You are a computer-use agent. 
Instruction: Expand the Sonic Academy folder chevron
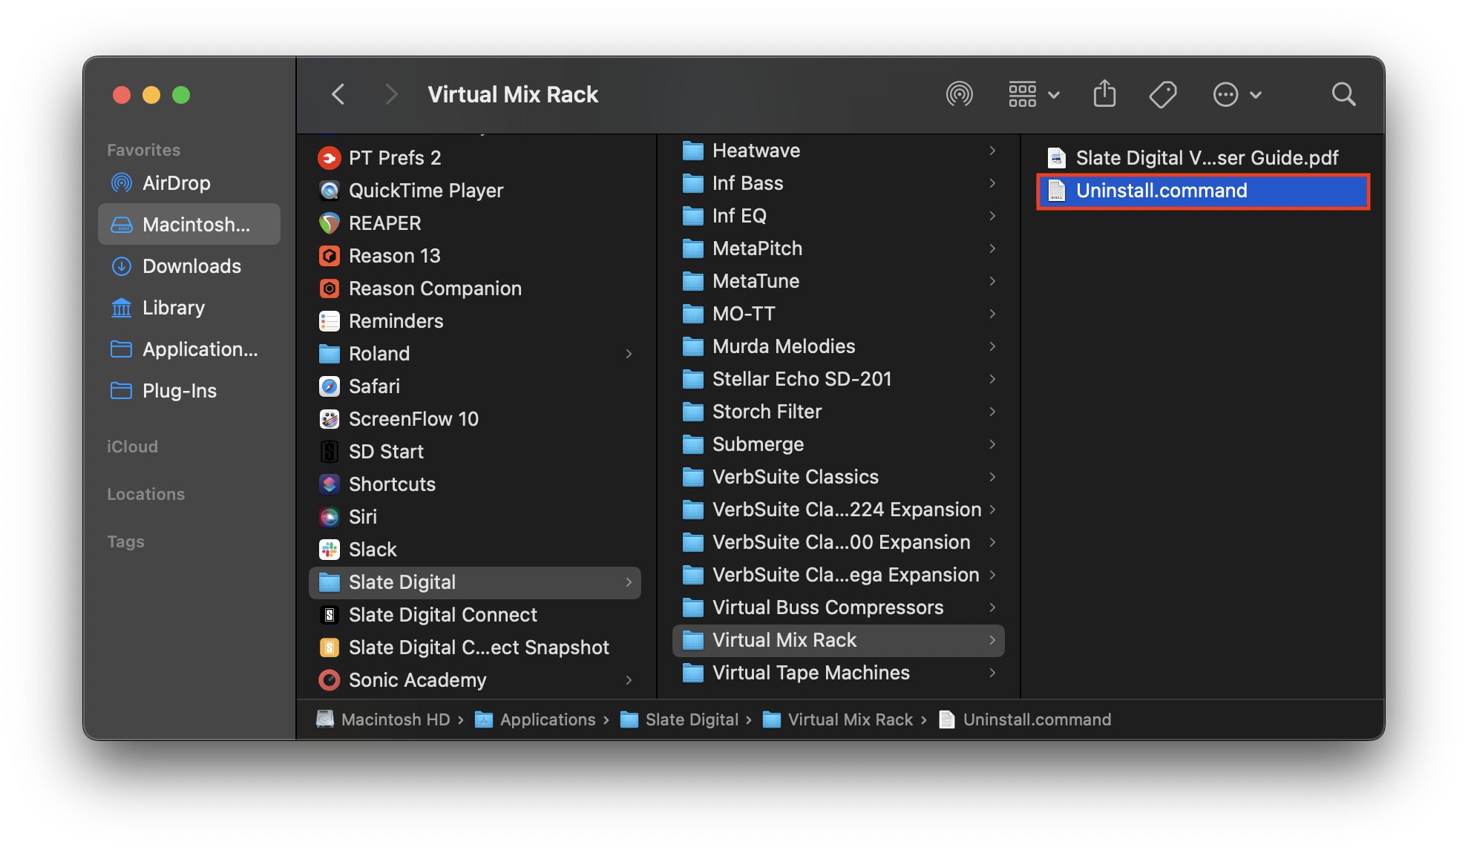[x=629, y=680]
